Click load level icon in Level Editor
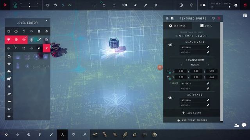The width and height of the screenshot is (250, 140). tap(16, 31)
